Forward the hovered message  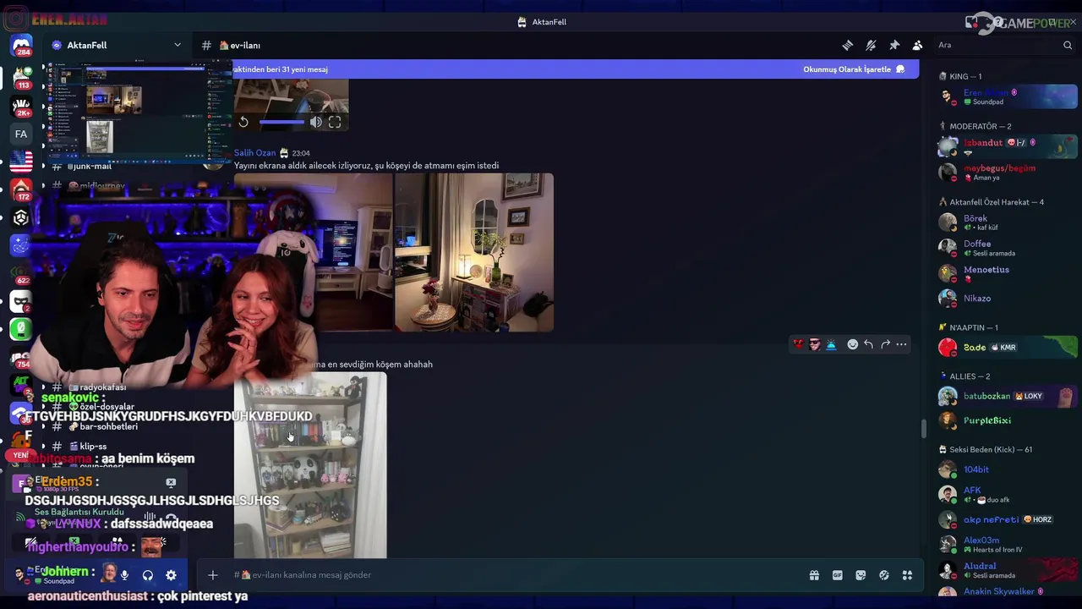pyautogui.click(x=885, y=344)
